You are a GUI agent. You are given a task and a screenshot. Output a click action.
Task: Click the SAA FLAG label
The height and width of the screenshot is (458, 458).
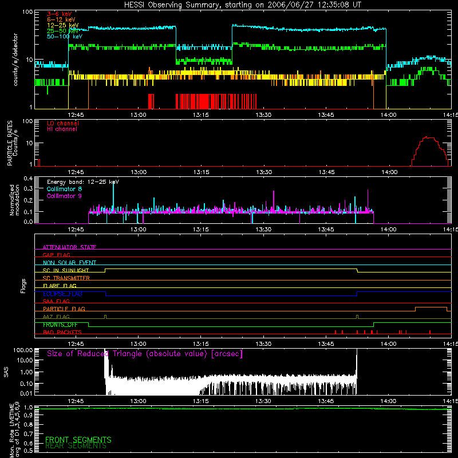[56, 301]
